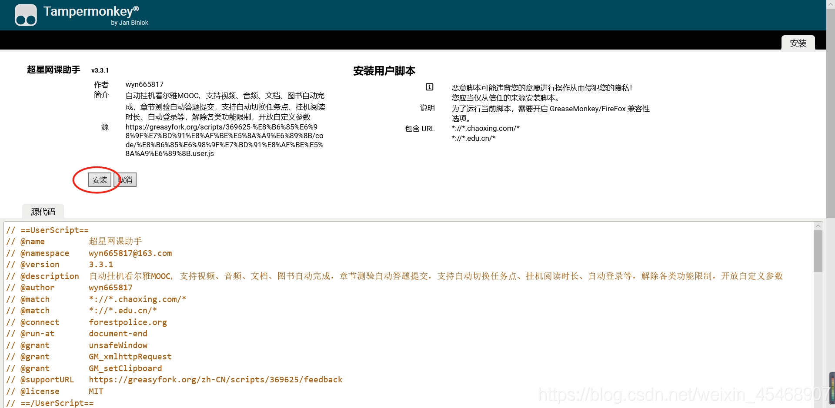Click the @author line in source code
Image resolution: width=835 pixels, height=408 pixels.
click(x=69, y=288)
